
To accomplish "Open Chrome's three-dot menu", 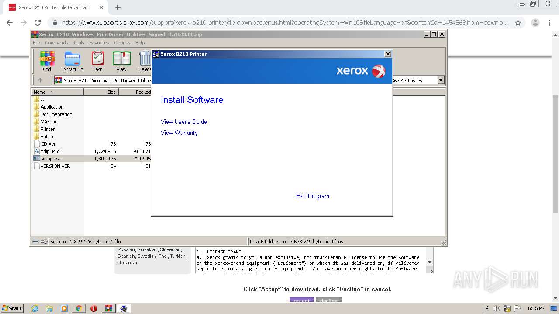I will [x=549, y=23].
